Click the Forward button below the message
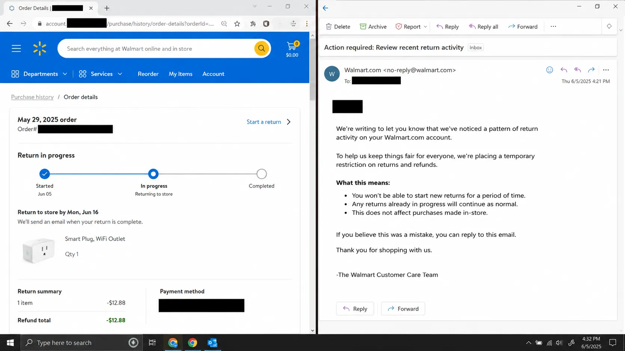This screenshot has height=351, width=625. click(403, 309)
